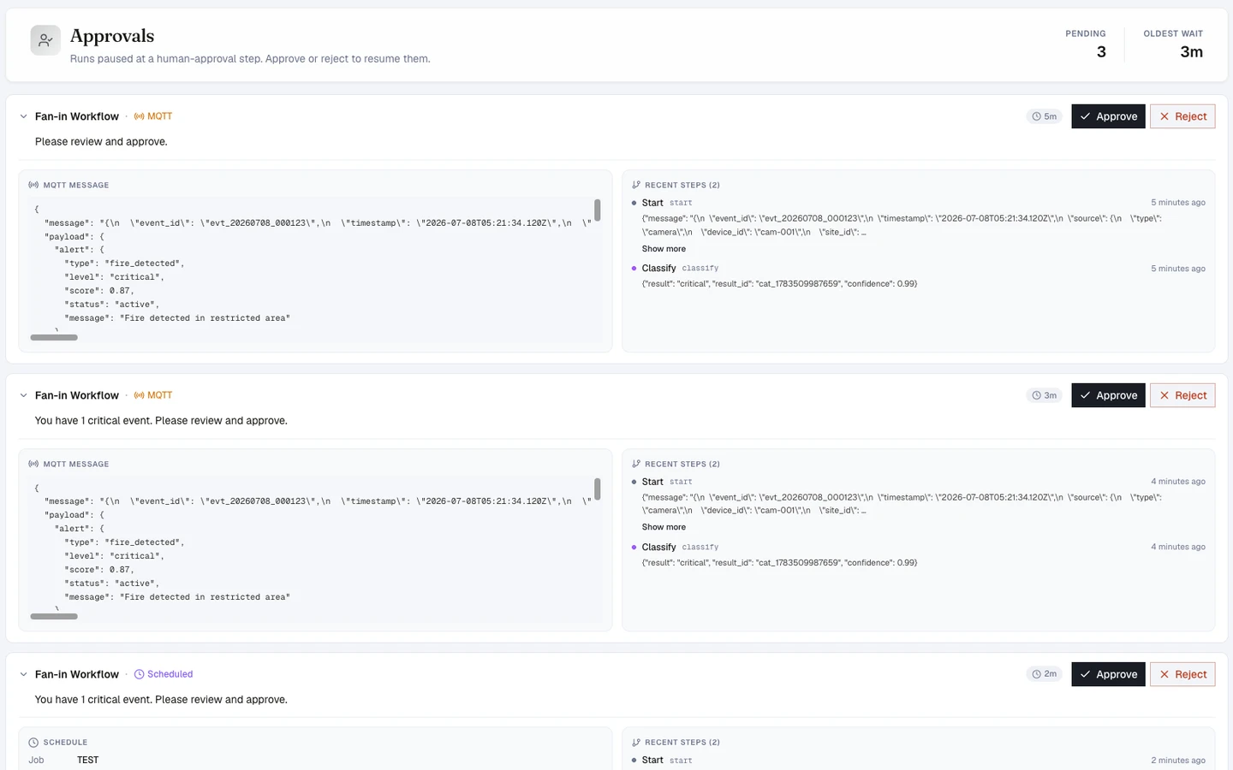Click the Scheduled trigger label
Screen dimensions: 1233x770
(x=170, y=674)
